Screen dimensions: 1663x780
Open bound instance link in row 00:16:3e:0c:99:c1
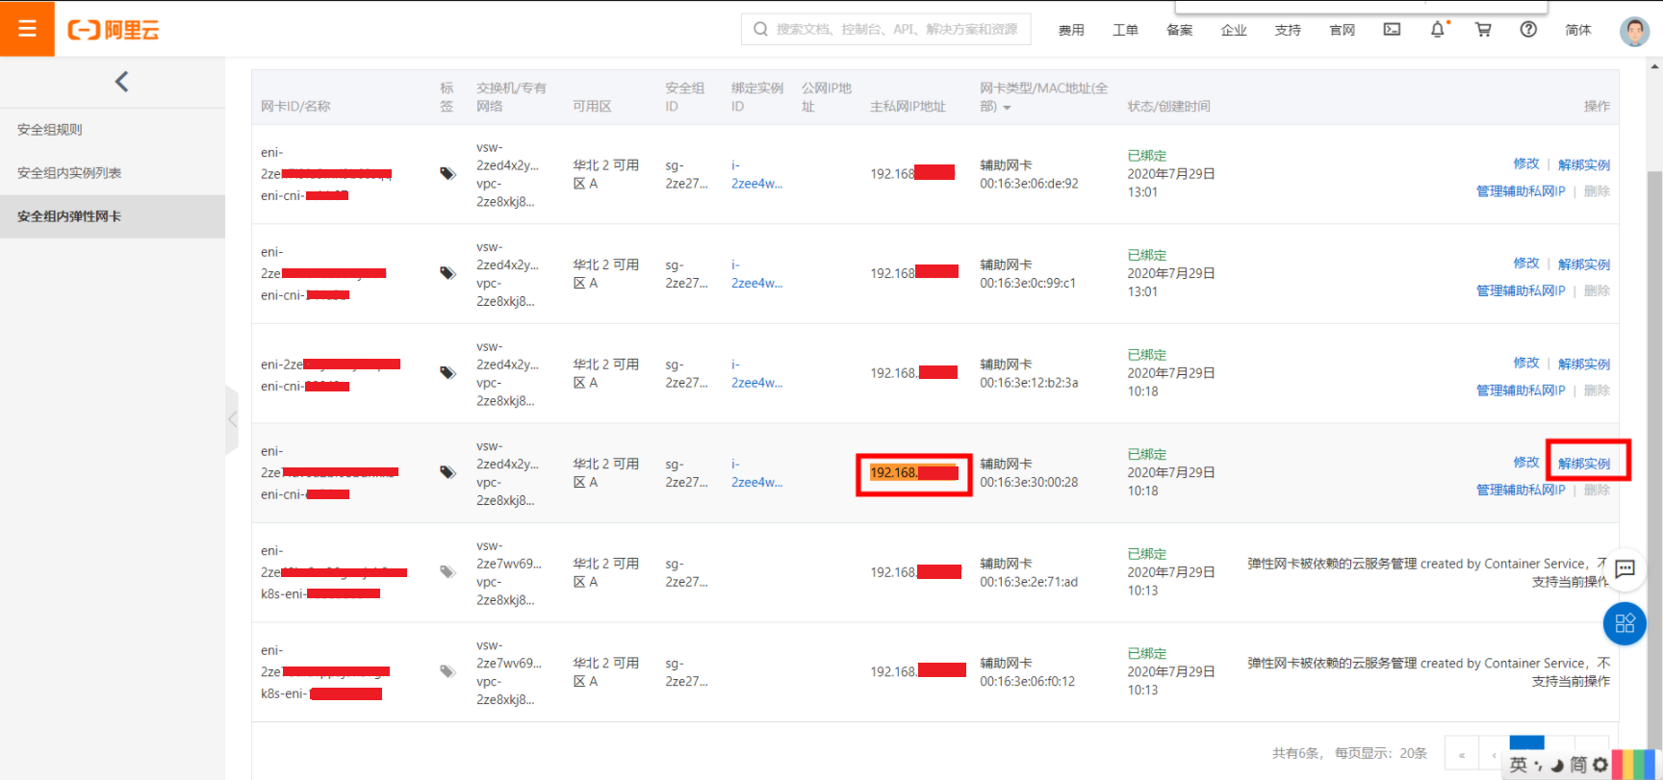click(756, 274)
